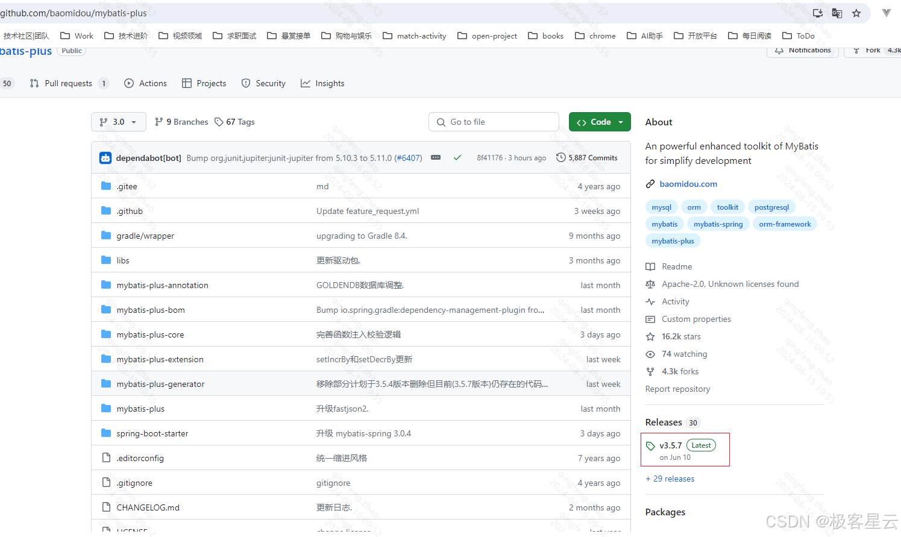This screenshot has height=537, width=901.
Task: Open the books bookmarks folder
Action: point(545,36)
